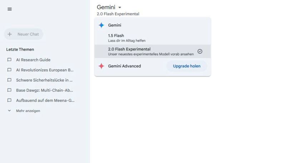Click chat icon beside Schwere Sicherheitslücke
Viewport: 286px width, 163px height.
point(10,80)
